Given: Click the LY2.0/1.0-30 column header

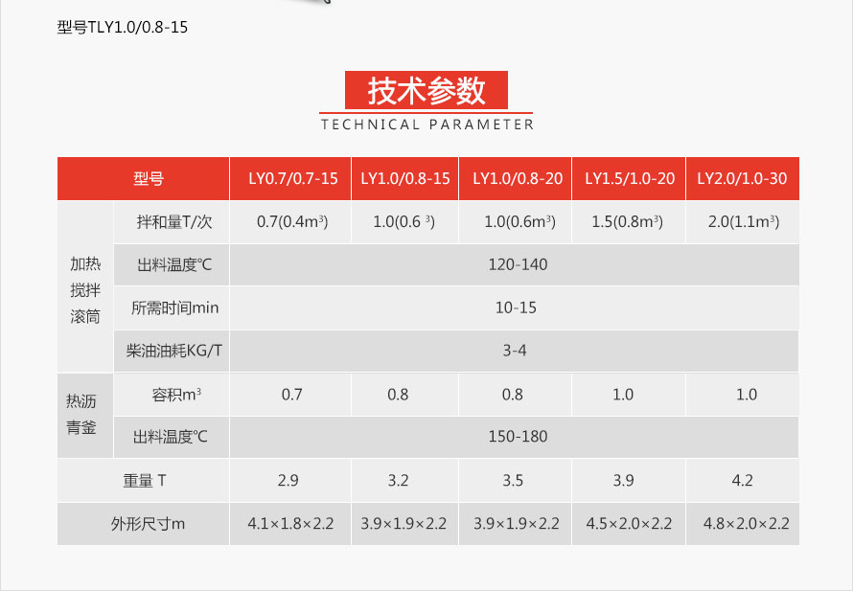Looking at the screenshot, I should [x=742, y=179].
